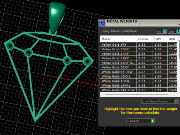Click the SPG column header
This screenshot has width=180, height=135.
172,39
